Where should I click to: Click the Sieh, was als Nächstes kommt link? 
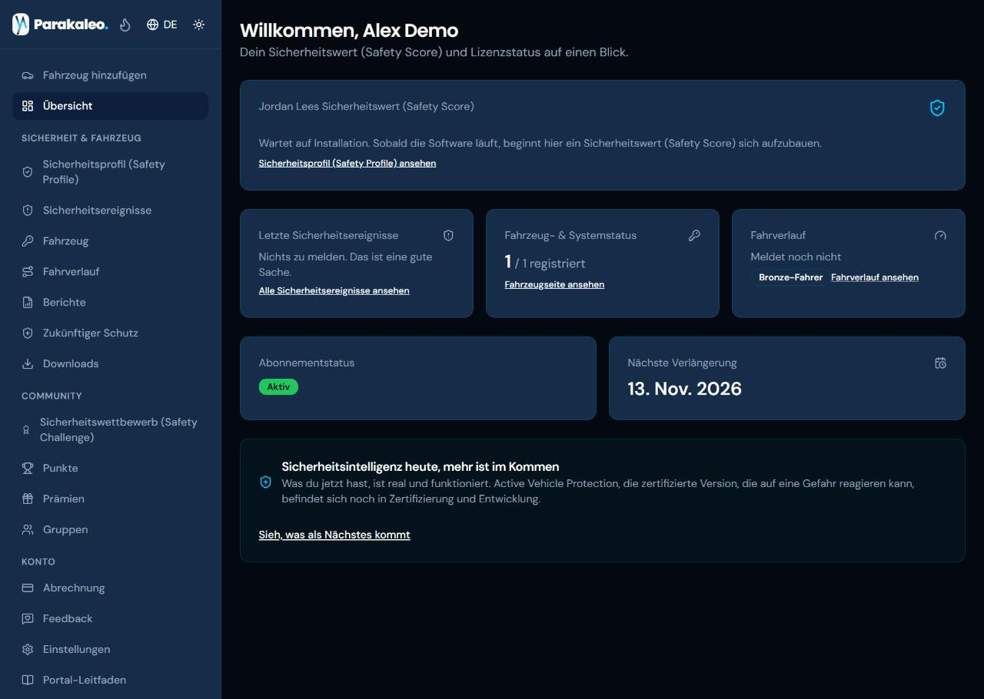point(334,535)
